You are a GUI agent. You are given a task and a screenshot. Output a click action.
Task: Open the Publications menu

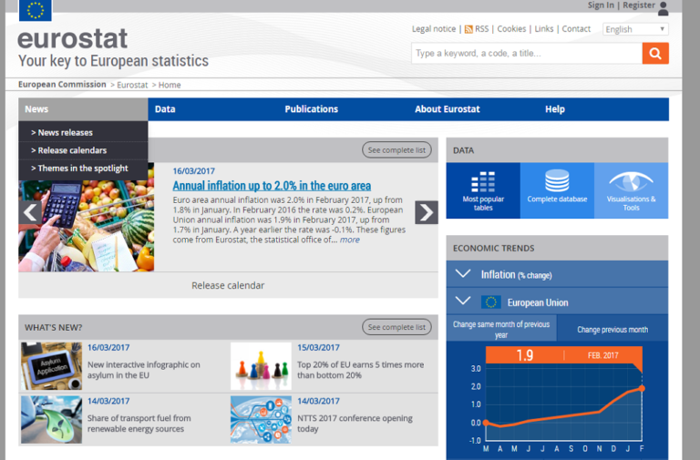[x=311, y=109]
